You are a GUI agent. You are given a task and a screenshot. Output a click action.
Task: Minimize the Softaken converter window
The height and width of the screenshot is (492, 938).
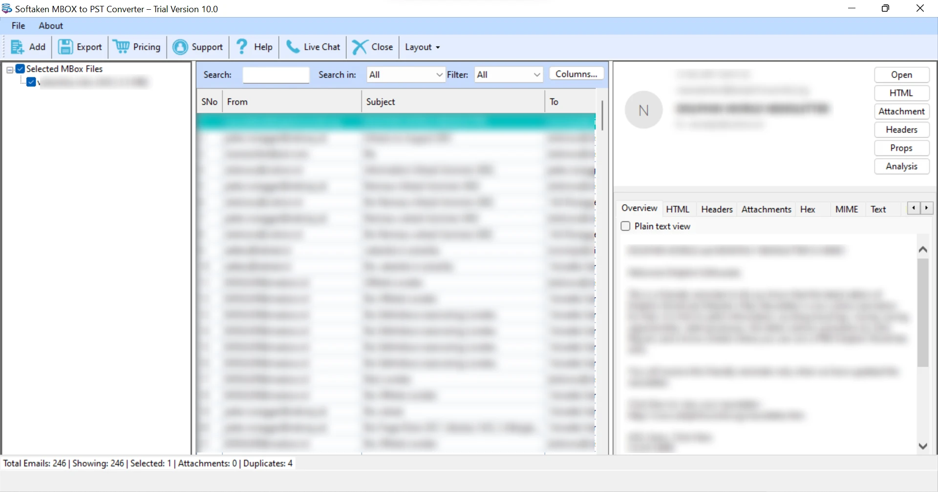[x=852, y=8]
